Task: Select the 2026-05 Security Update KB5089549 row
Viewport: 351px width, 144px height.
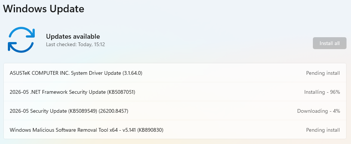Action: tap(175, 111)
